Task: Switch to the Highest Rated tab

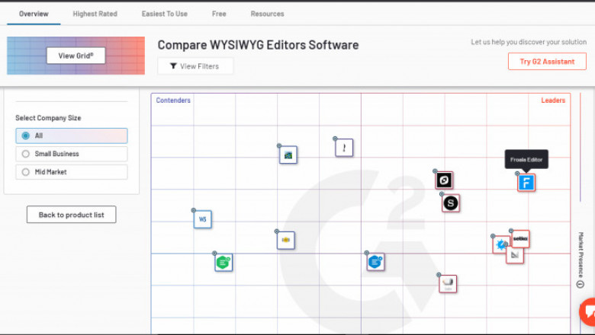Action: 95,14
